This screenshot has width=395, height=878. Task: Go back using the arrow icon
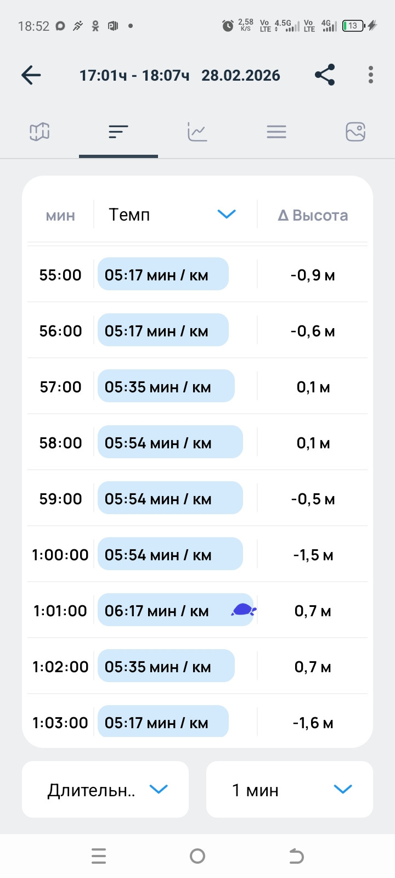pyautogui.click(x=31, y=75)
